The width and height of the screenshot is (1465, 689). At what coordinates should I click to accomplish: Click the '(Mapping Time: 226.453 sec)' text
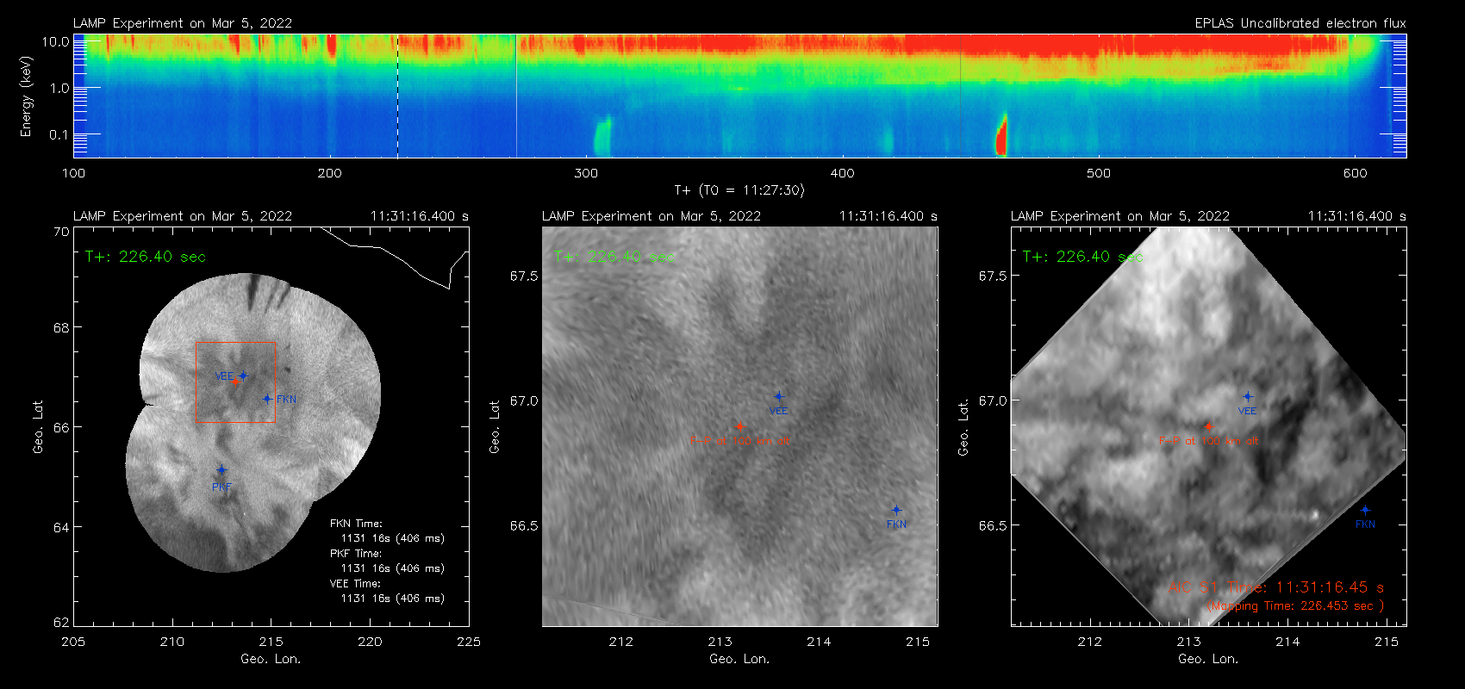coord(1295,605)
